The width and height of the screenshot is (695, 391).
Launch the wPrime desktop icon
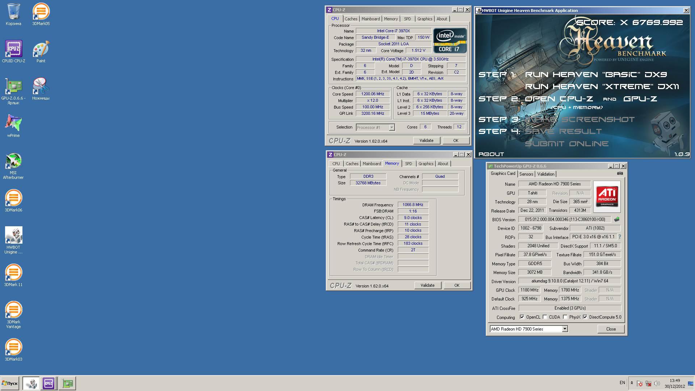tap(13, 126)
